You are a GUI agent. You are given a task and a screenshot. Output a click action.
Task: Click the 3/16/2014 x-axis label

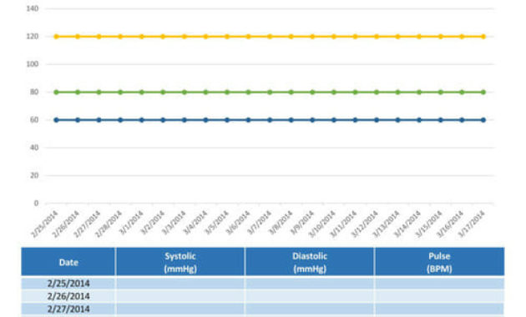click(x=451, y=224)
